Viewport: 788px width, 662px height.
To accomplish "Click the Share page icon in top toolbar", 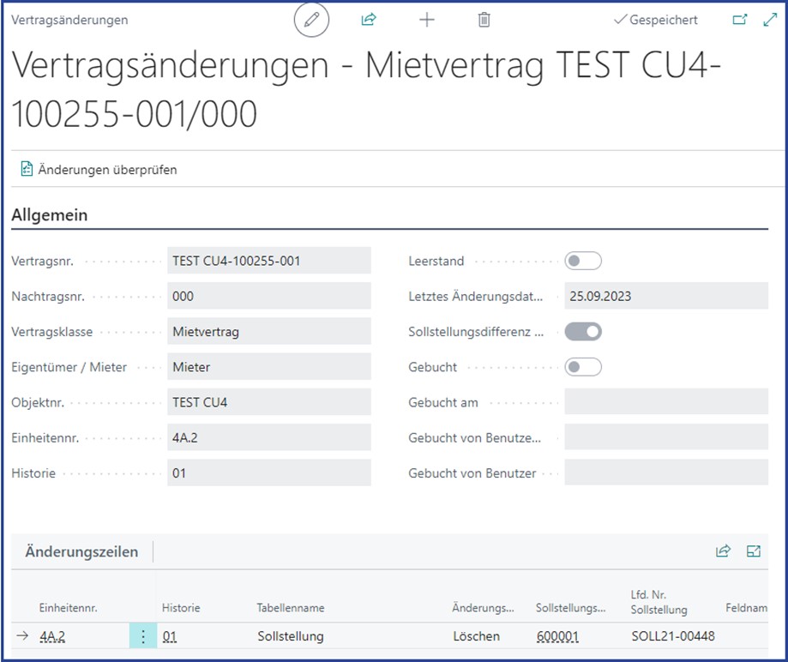I will (368, 19).
